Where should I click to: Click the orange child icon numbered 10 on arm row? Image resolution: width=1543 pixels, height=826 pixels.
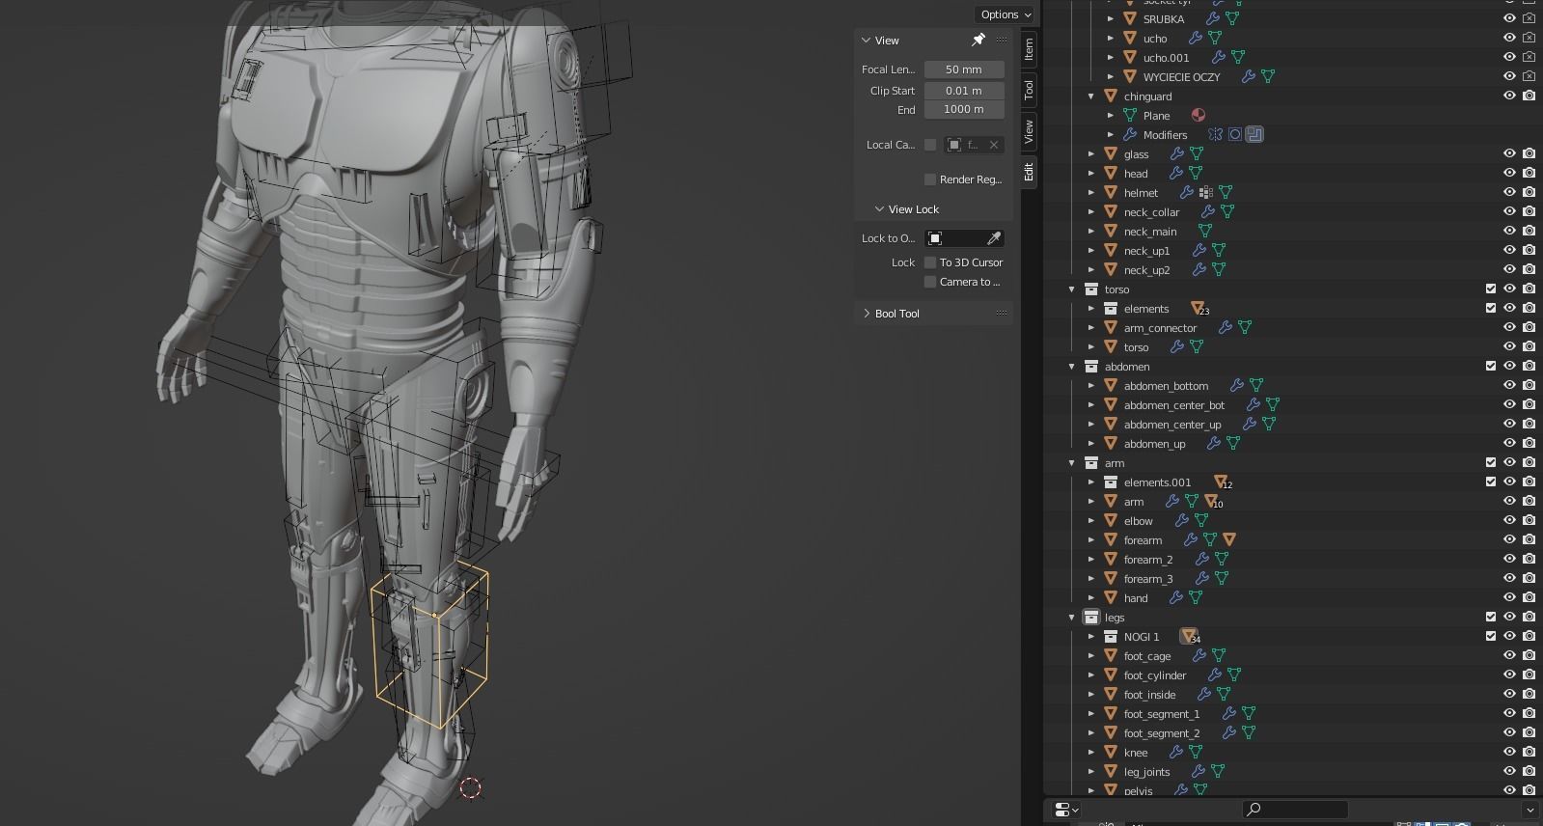point(1213,502)
